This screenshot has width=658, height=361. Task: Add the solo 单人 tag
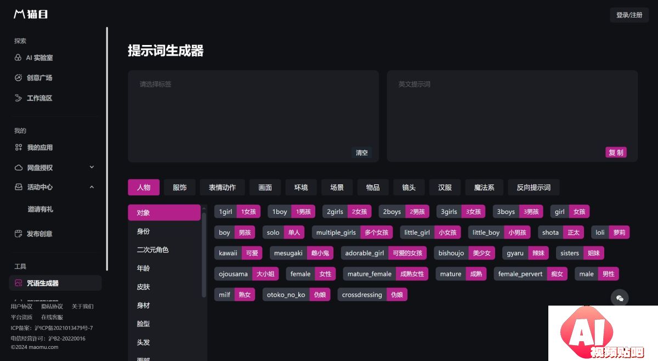tap(283, 232)
